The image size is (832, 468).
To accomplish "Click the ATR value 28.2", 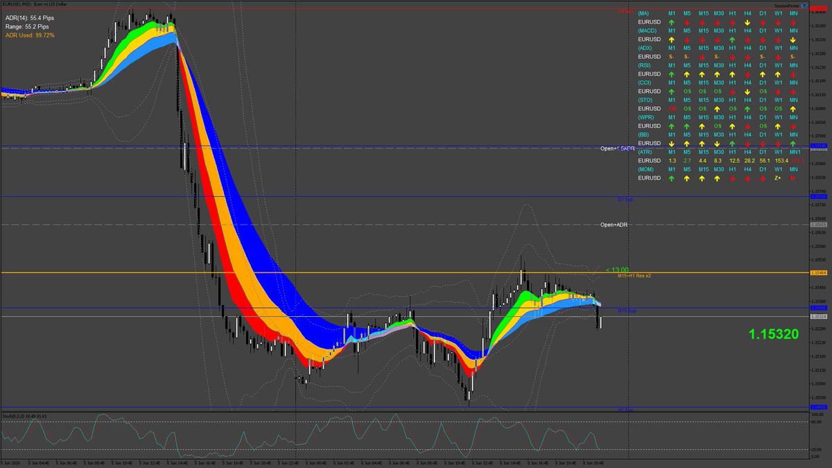I will click(x=749, y=161).
